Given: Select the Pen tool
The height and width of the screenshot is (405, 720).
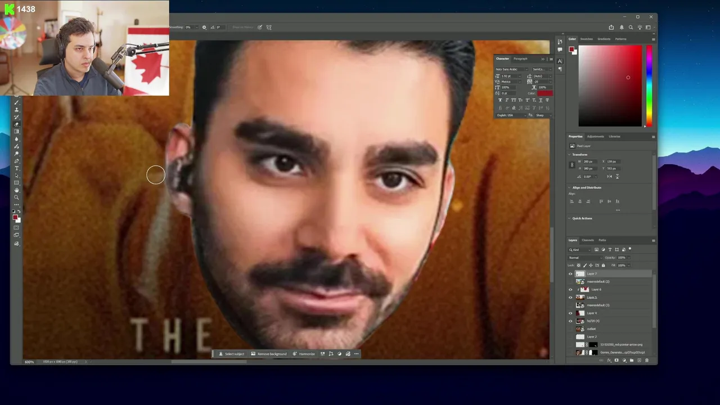Looking at the screenshot, I should pyautogui.click(x=16, y=161).
